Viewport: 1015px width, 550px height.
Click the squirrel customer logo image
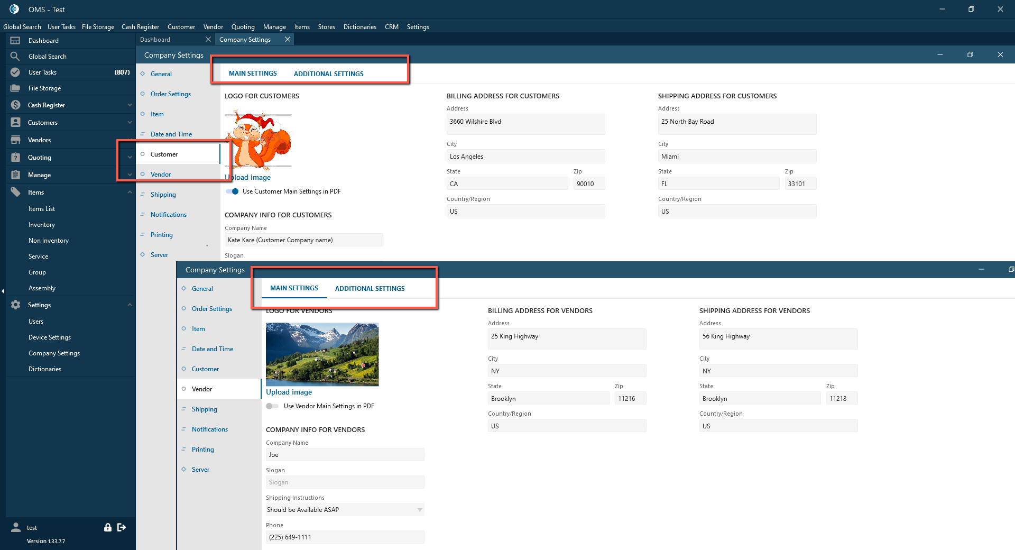point(259,140)
